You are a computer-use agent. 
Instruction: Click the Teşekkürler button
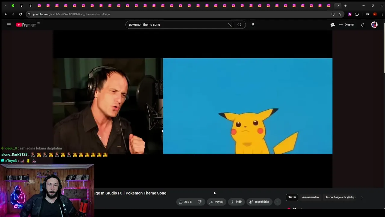(x=259, y=202)
